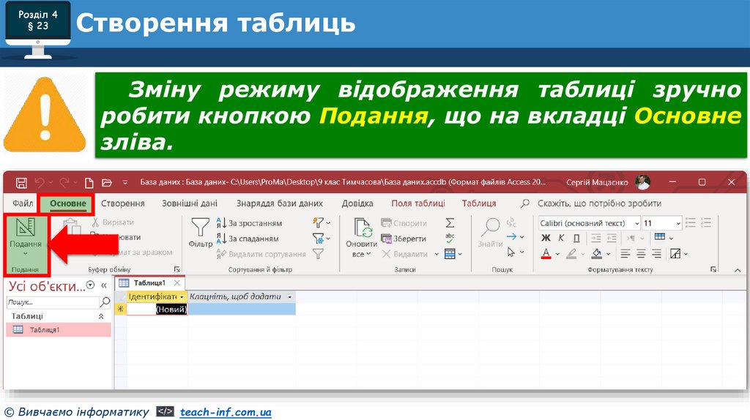Click the red font color A swatch
Image resolution: width=750 pixels, height=420 pixels.
click(546, 253)
